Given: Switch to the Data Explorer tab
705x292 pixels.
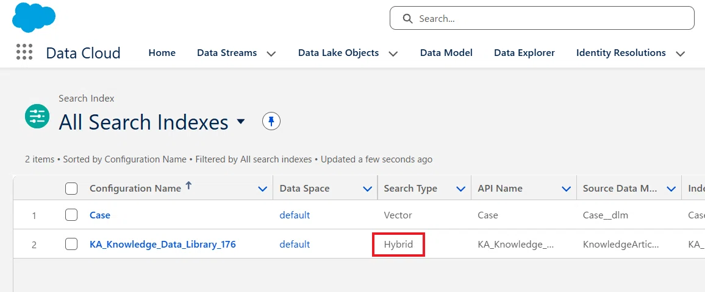Looking at the screenshot, I should (x=524, y=52).
